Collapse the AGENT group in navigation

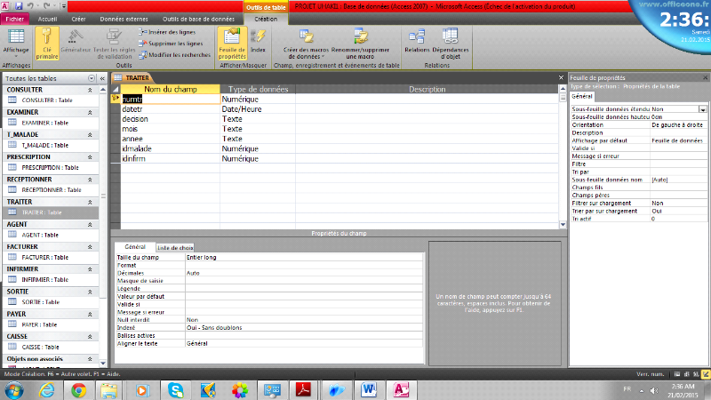[x=102, y=224]
